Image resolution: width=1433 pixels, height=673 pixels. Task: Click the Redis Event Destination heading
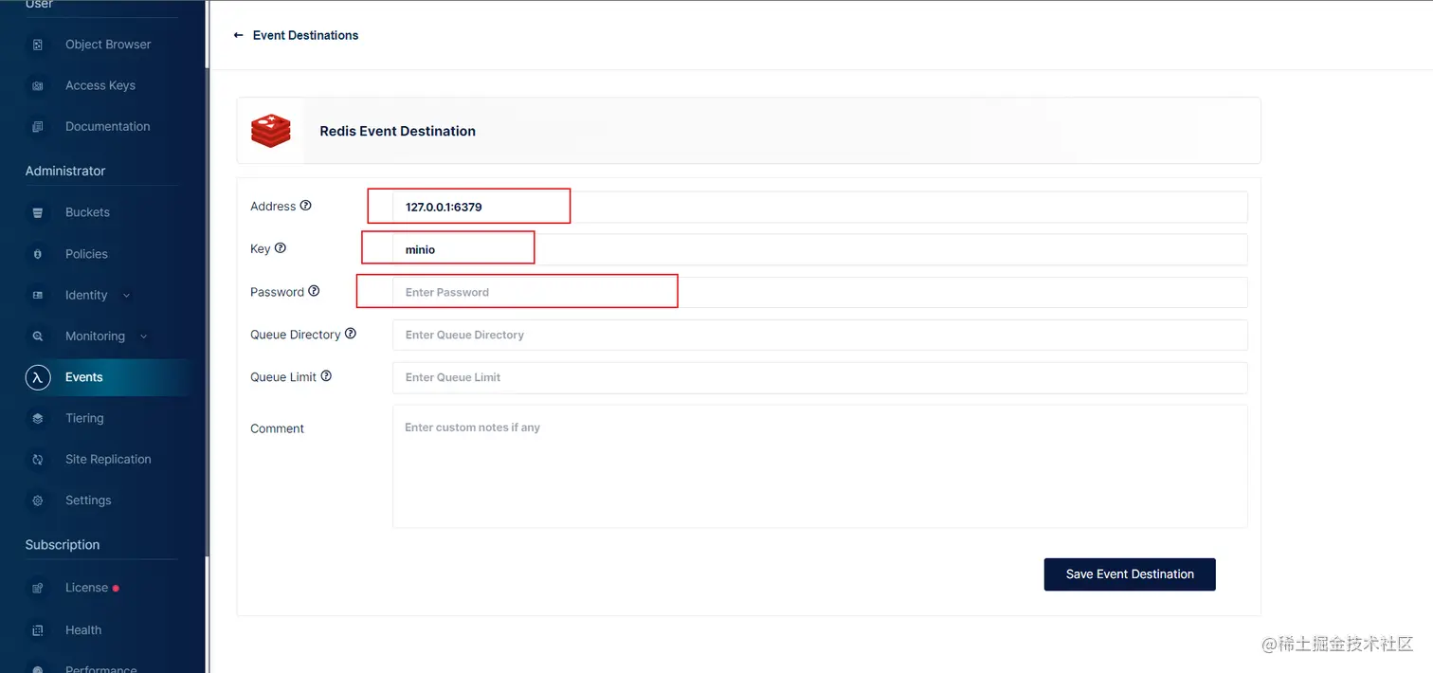398,131
